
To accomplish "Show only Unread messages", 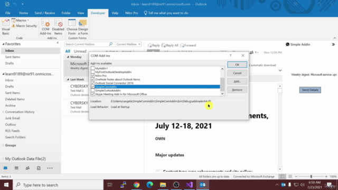I will (x=80, y=51).
